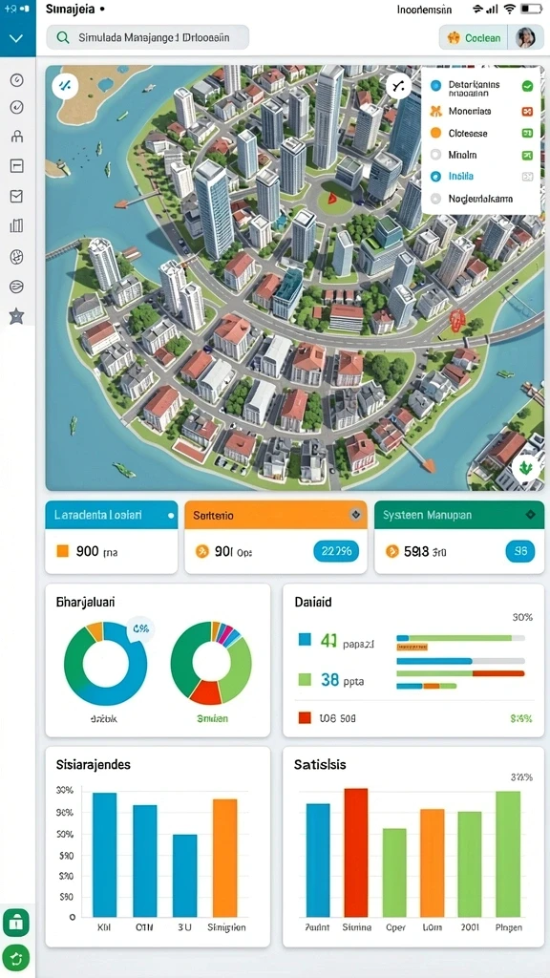Click the round tool button at map top-left
Image resolution: width=550 pixels, height=978 pixels.
(x=65, y=86)
